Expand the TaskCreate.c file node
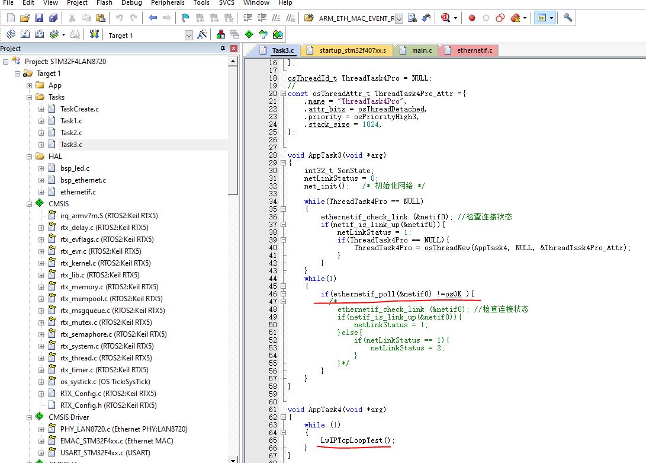This screenshot has width=646, height=463. pos(41,109)
